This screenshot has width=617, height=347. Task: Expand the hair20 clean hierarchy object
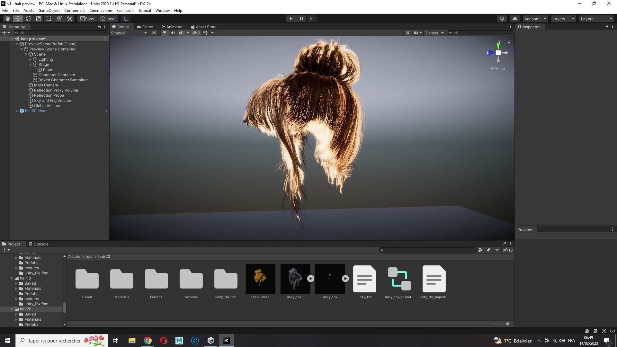(x=17, y=111)
